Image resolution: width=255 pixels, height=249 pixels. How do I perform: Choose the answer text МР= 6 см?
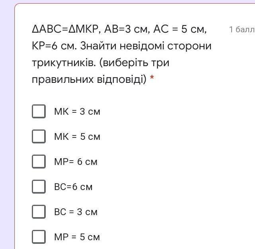[76, 162]
